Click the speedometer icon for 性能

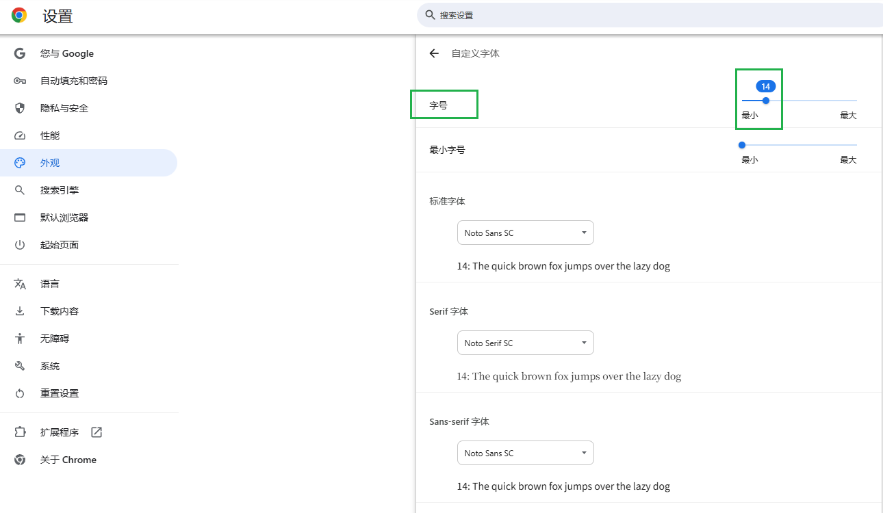pos(20,135)
